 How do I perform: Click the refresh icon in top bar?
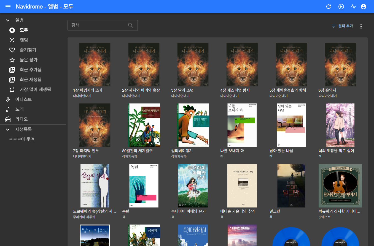click(x=329, y=7)
